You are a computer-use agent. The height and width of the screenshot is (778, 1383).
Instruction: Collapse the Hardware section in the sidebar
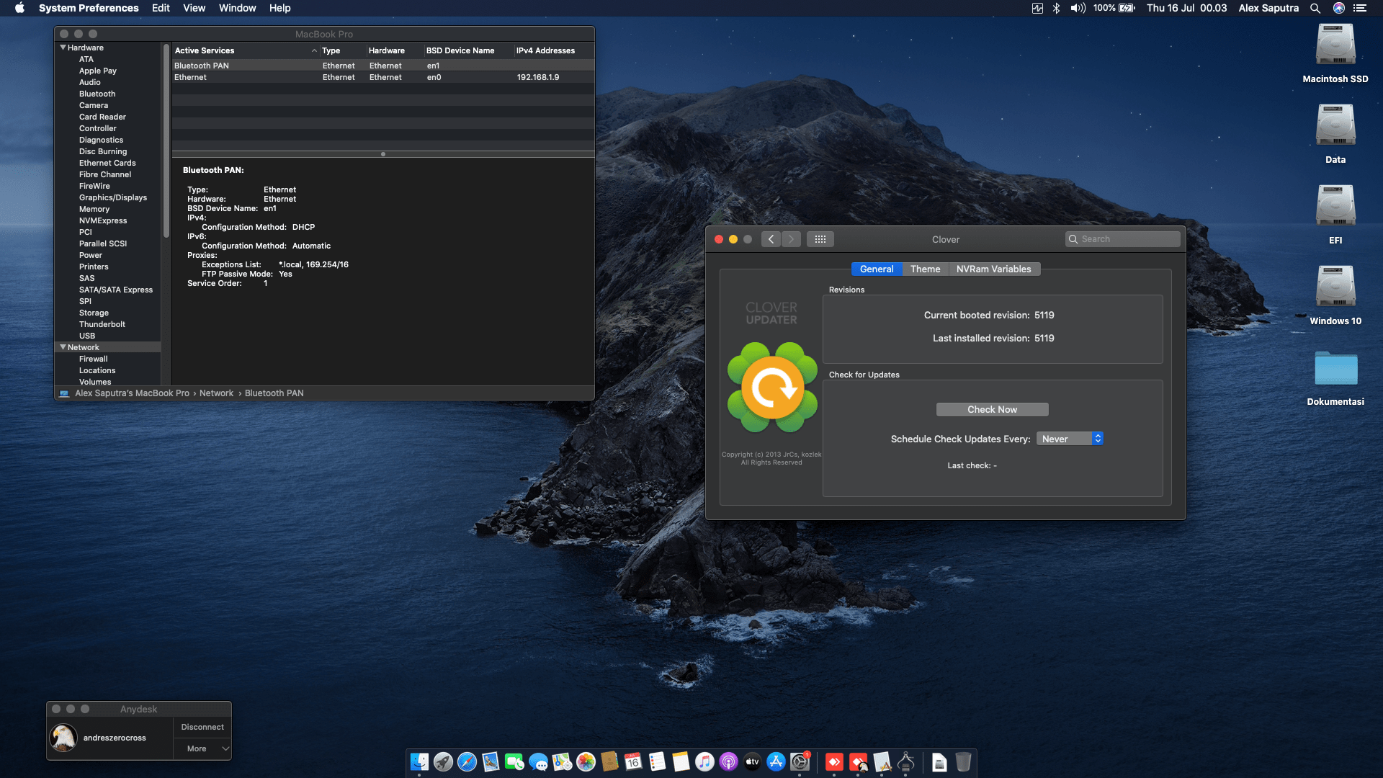pos(63,48)
